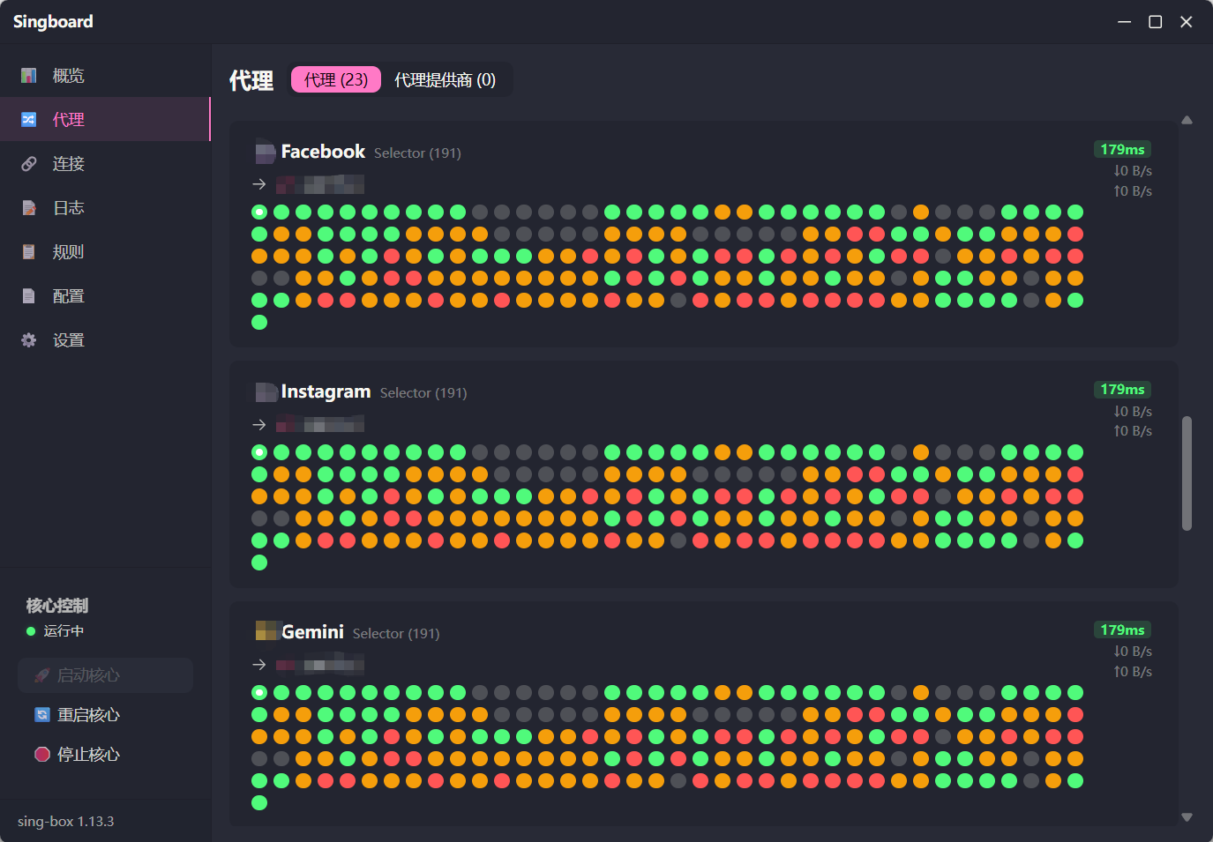This screenshot has height=842, width=1213.
Task: Click the arrow icon under Gemini title
Action: tap(259, 665)
